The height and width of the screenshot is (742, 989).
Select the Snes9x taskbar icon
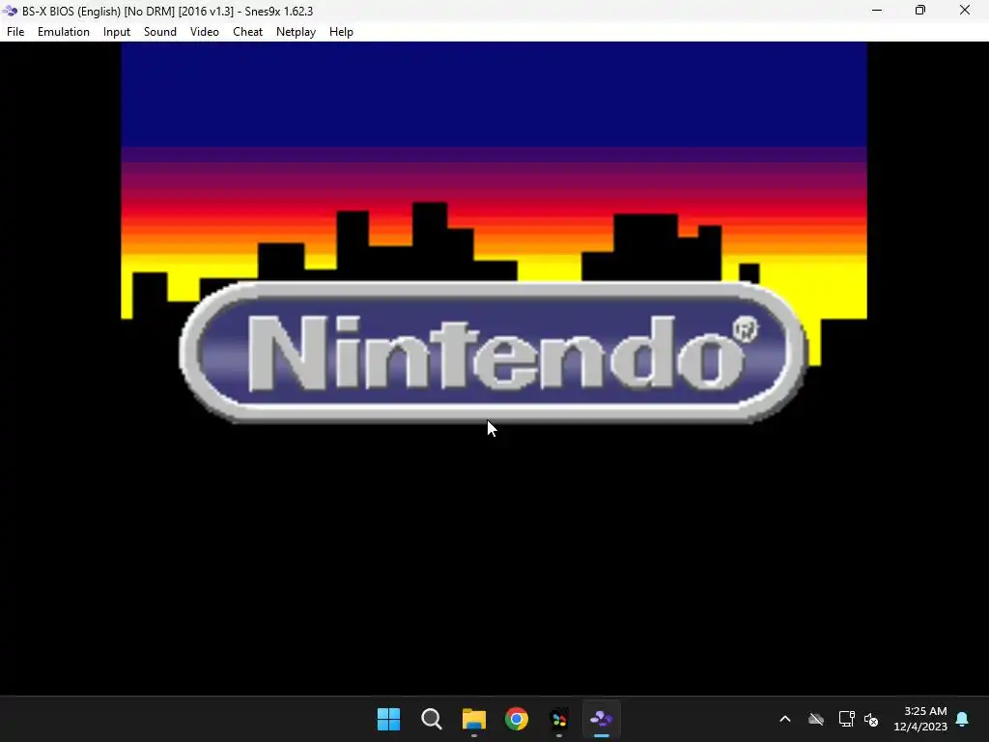pyautogui.click(x=601, y=719)
